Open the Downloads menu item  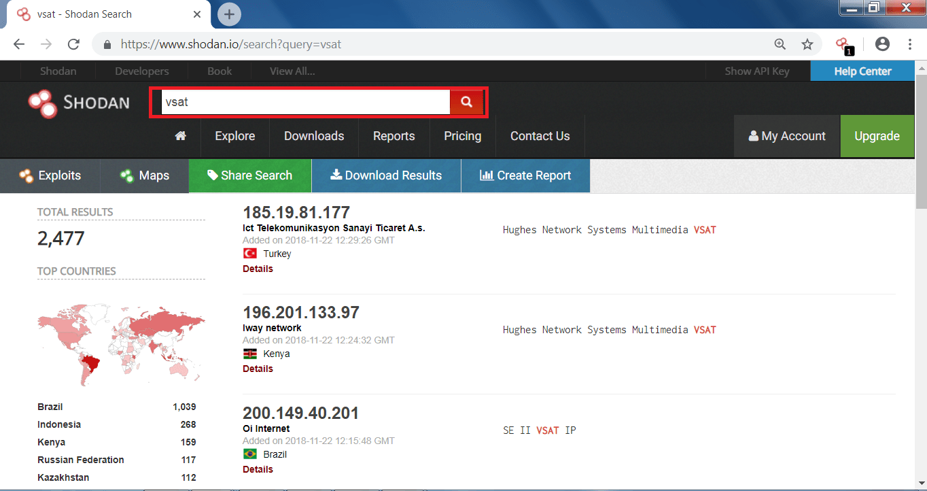[x=314, y=136]
